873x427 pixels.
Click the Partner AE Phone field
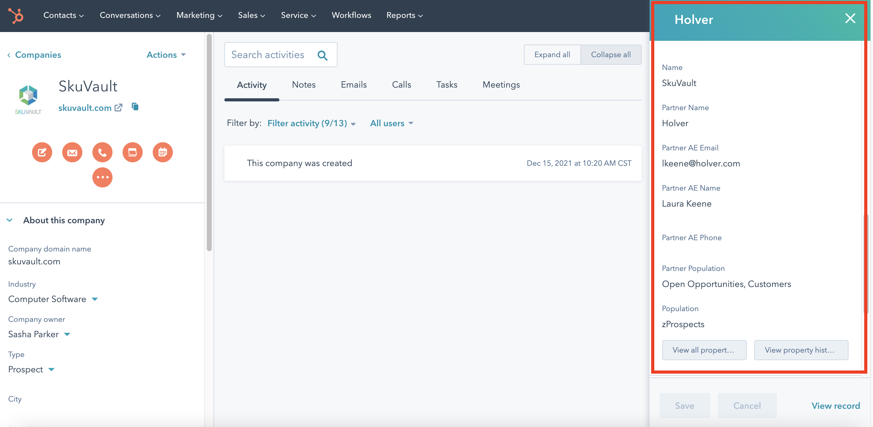coord(692,238)
